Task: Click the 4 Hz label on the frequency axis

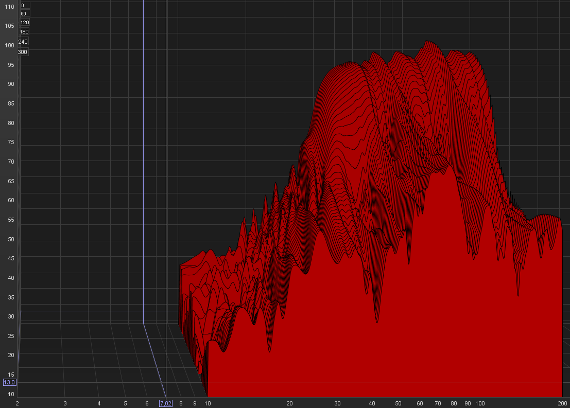Action: click(x=99, y=403)
